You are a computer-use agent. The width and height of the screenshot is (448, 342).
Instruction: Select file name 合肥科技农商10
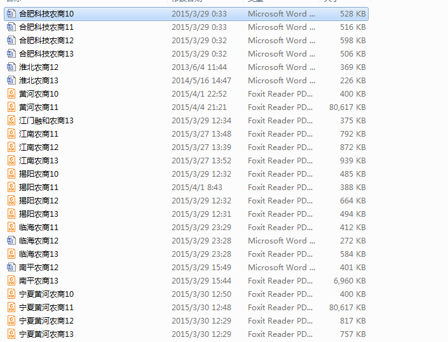coord(46,14)
